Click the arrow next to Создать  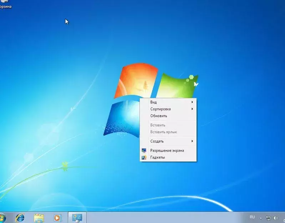192,141
